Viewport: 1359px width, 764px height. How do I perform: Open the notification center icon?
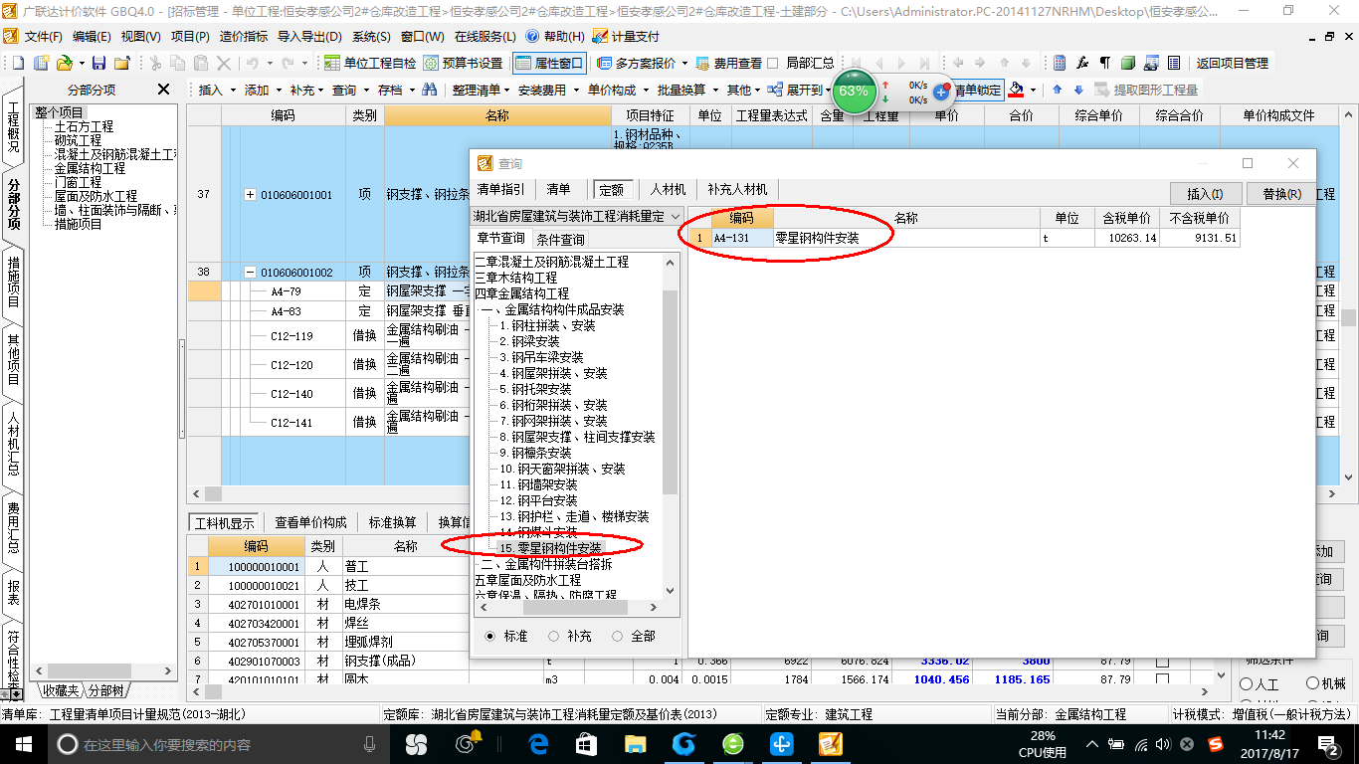click(1331, 743)
